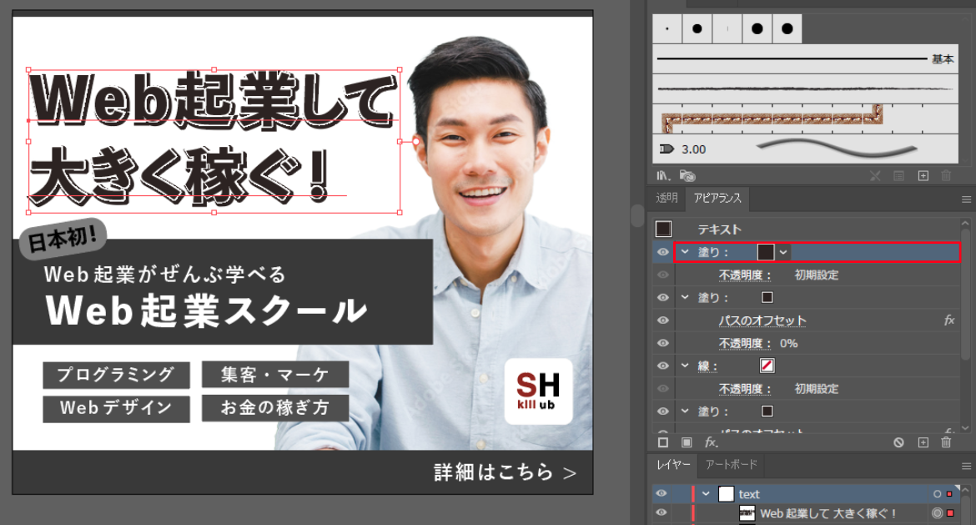Click swatch of 塗り below 線 section
Viewport: 976px width, 525px height.
[767, 411]
